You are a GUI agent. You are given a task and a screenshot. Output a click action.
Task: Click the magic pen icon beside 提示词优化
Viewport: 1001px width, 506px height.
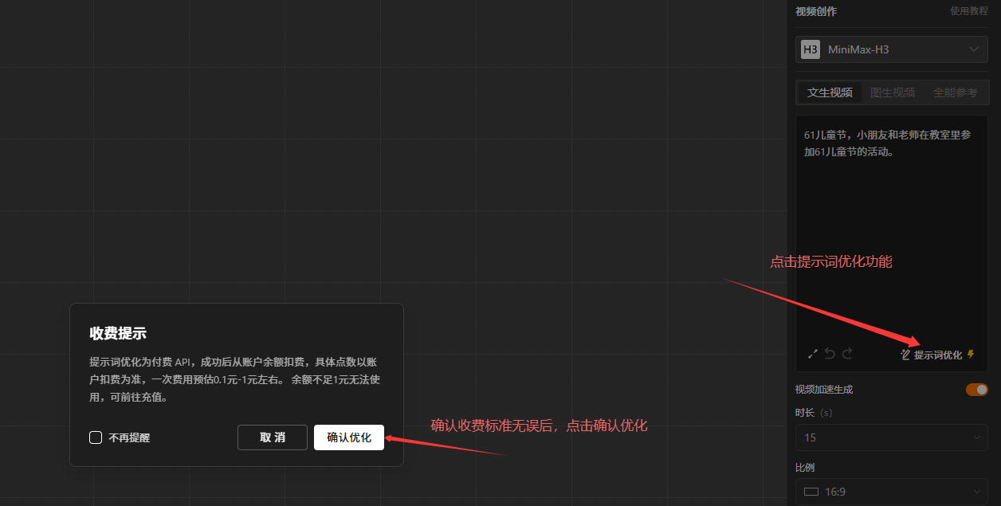click(x=905, y=355)
